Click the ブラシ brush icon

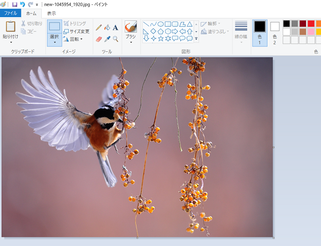coord(131,27)
